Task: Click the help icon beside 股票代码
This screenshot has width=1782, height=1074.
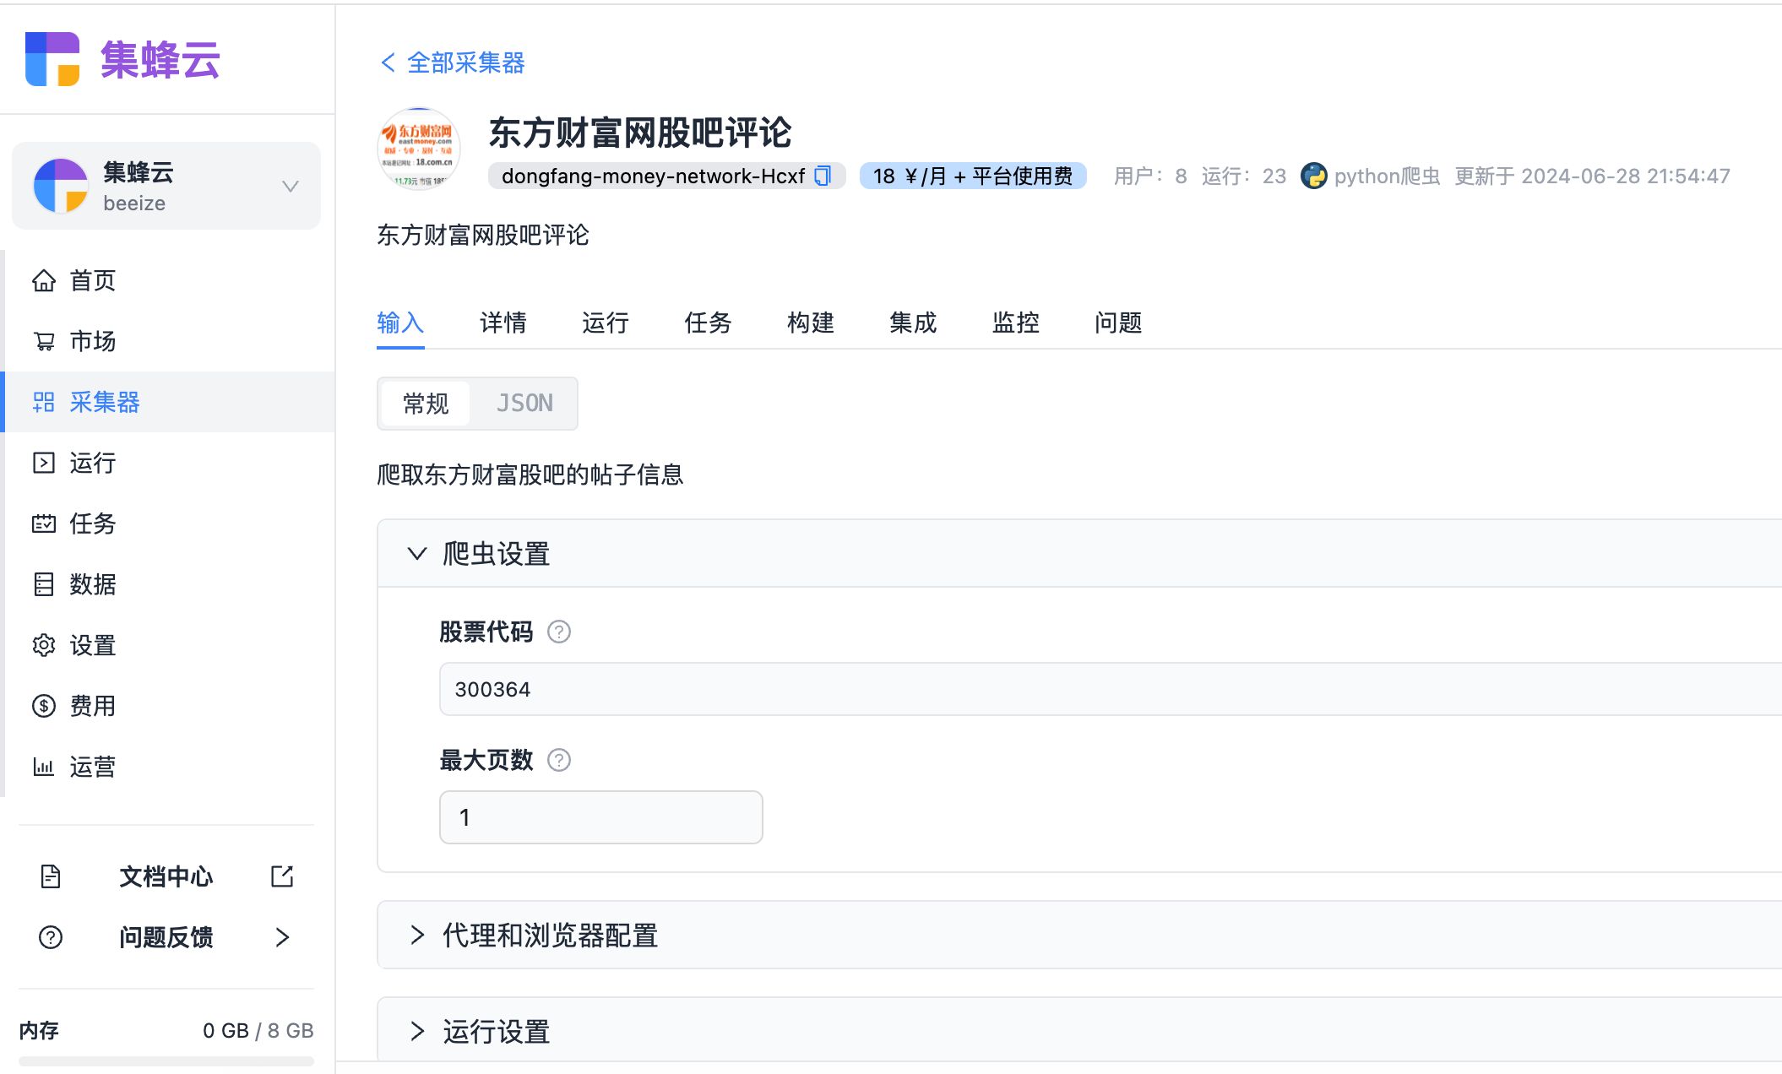Action: click(x=558, y=632)
